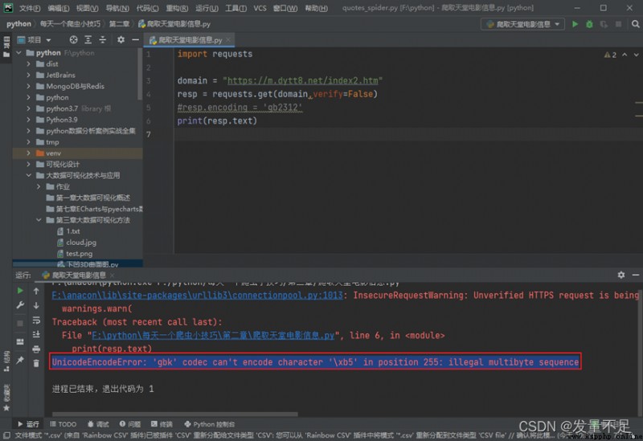Toggle scroll to end of Run console output
The width and height of the screenshot is (643, 441).
[x=36, y=334]
